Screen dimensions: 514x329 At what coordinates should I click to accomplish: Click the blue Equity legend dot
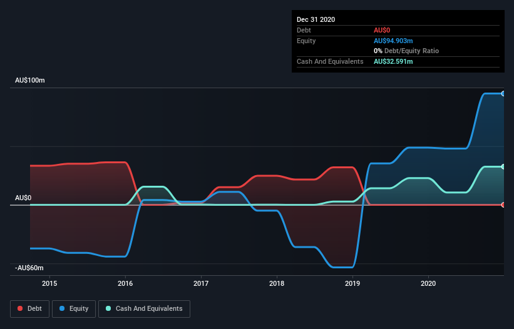62,308
